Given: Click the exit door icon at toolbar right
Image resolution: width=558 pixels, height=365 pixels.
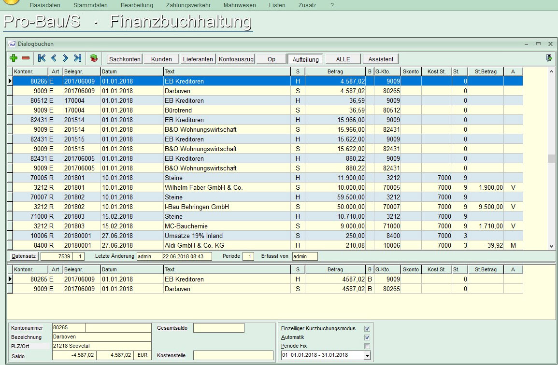Looking at the screenshot, I should coord(549,58).
